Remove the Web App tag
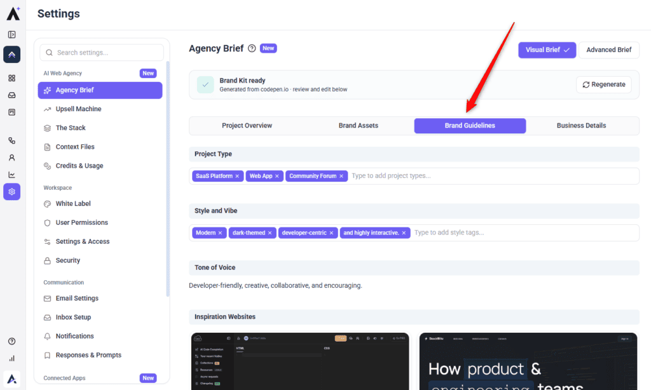The height and width of the screenshot is (390, 651). coord(277,177)
